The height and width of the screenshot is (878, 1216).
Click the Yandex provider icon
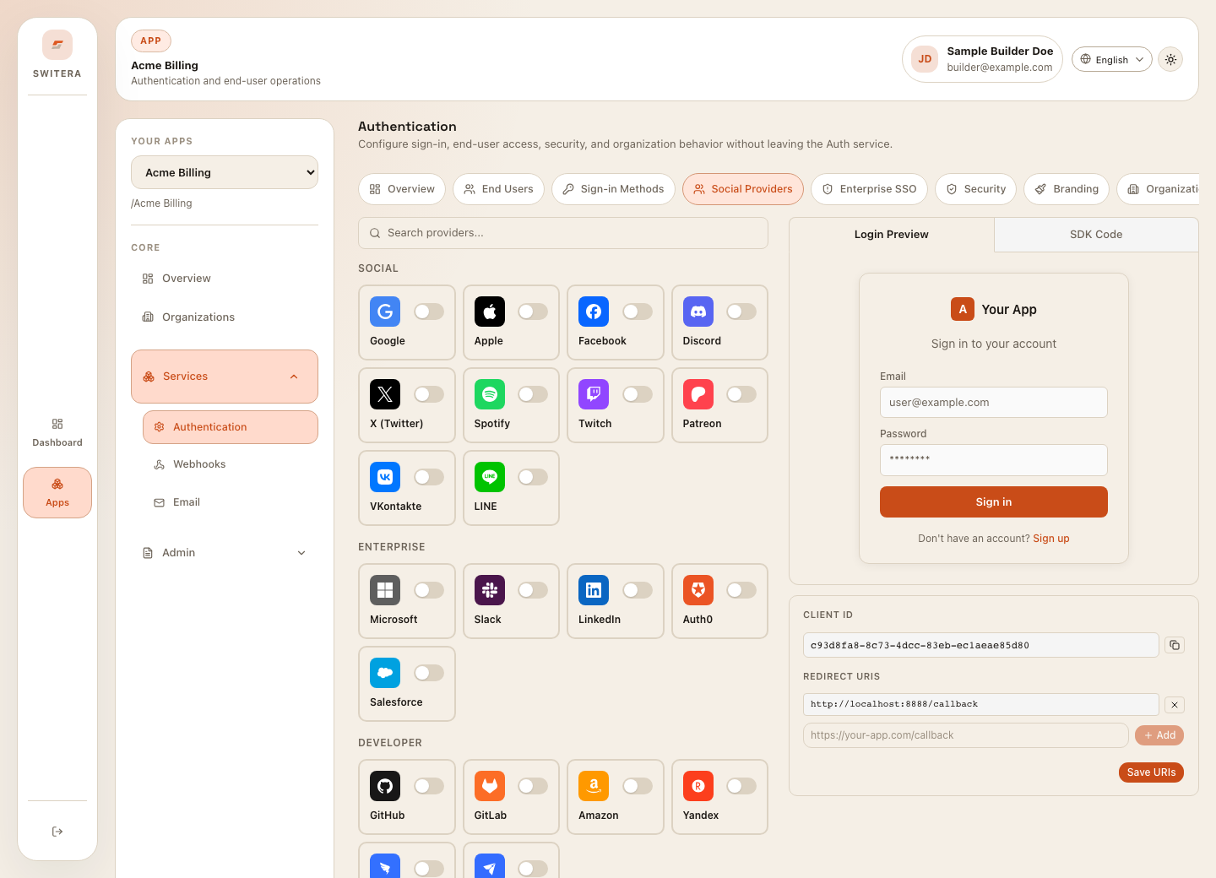698,786
